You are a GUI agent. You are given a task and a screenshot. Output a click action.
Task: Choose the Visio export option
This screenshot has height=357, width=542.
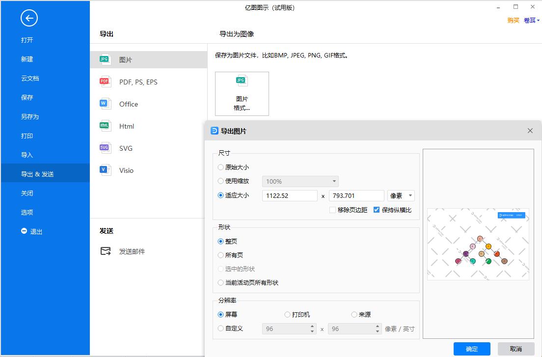(126, 170)
